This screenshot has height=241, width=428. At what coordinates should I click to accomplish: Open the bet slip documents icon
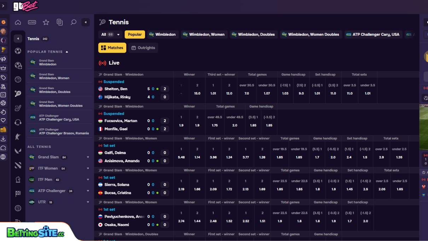pyautogui.click(x=60, y=22)
